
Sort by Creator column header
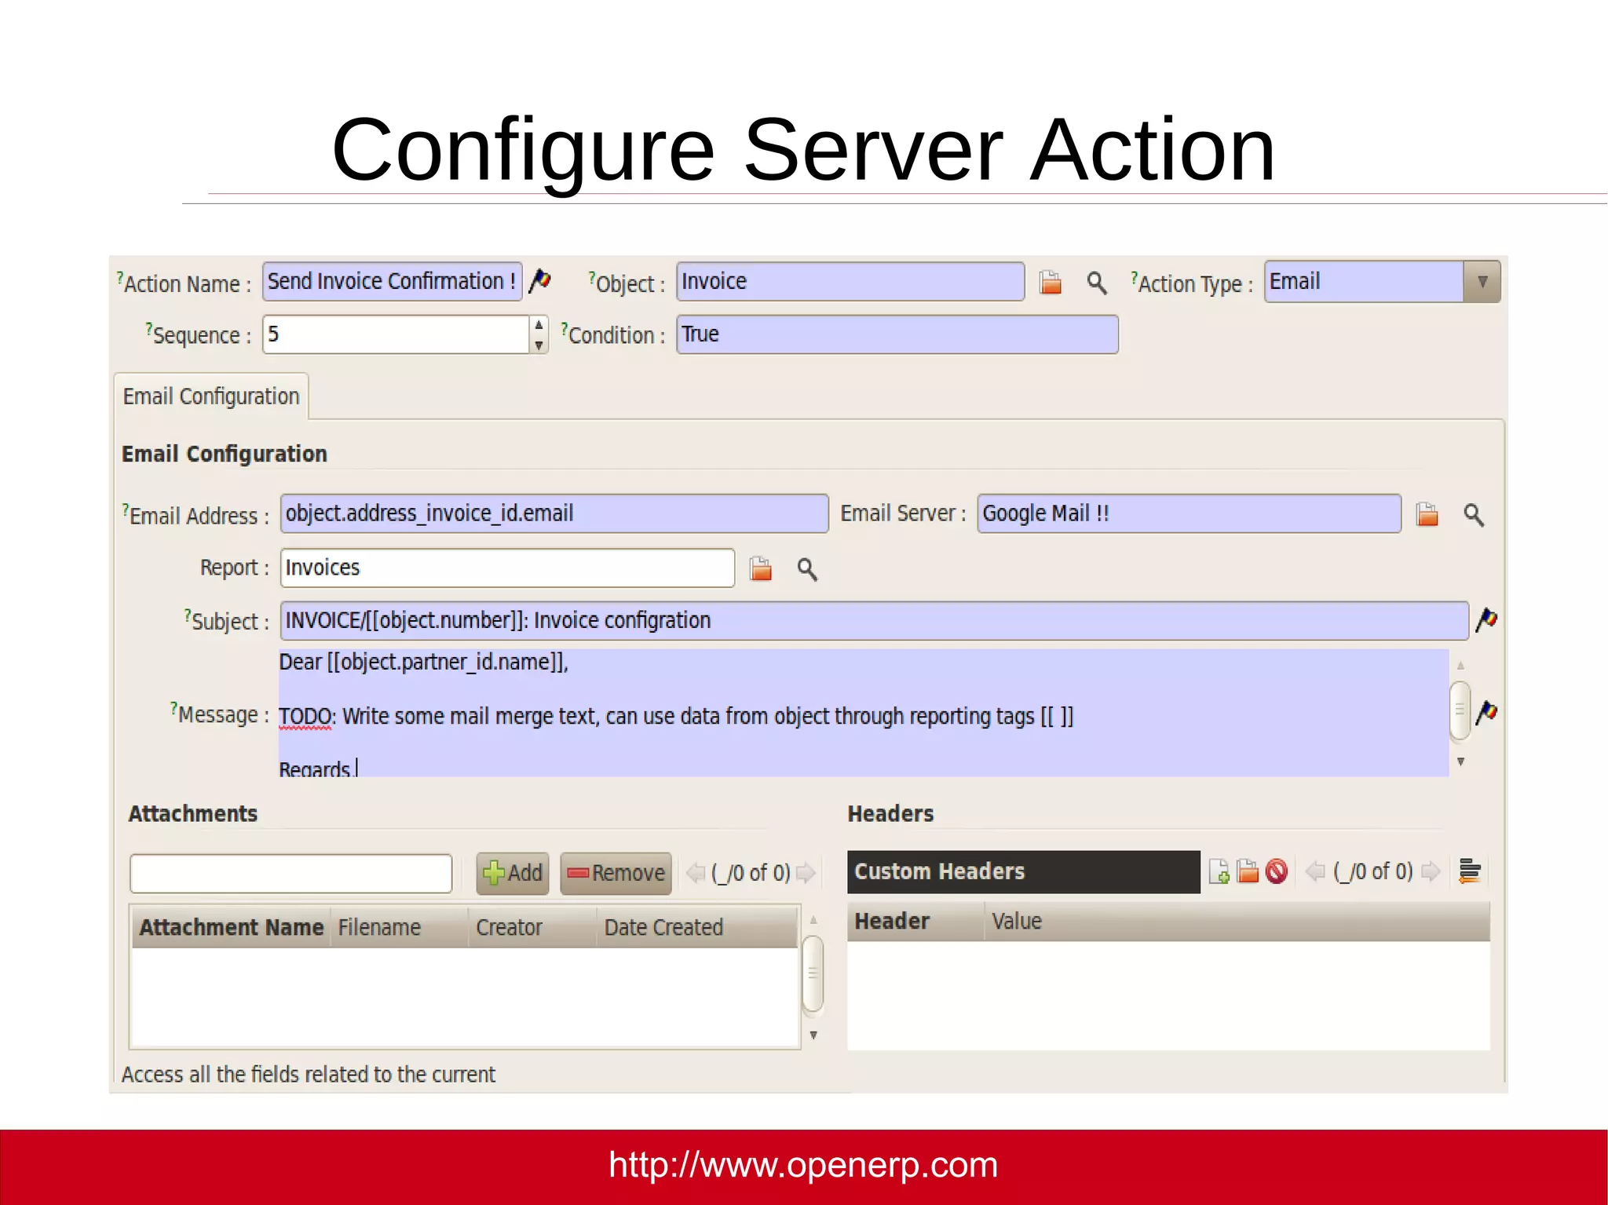coord(532,927)
